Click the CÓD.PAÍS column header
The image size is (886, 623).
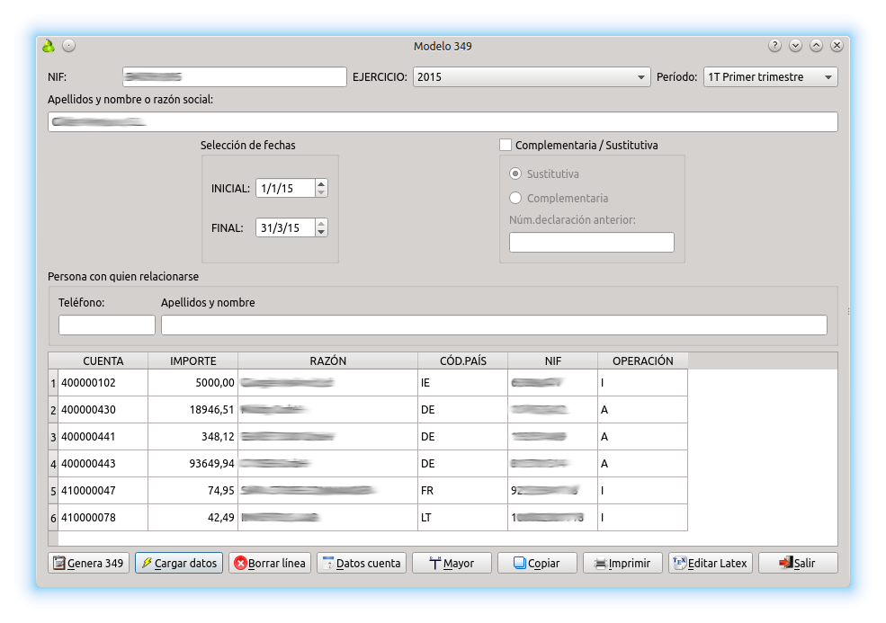pyautogui.click(x=462, y=360)
